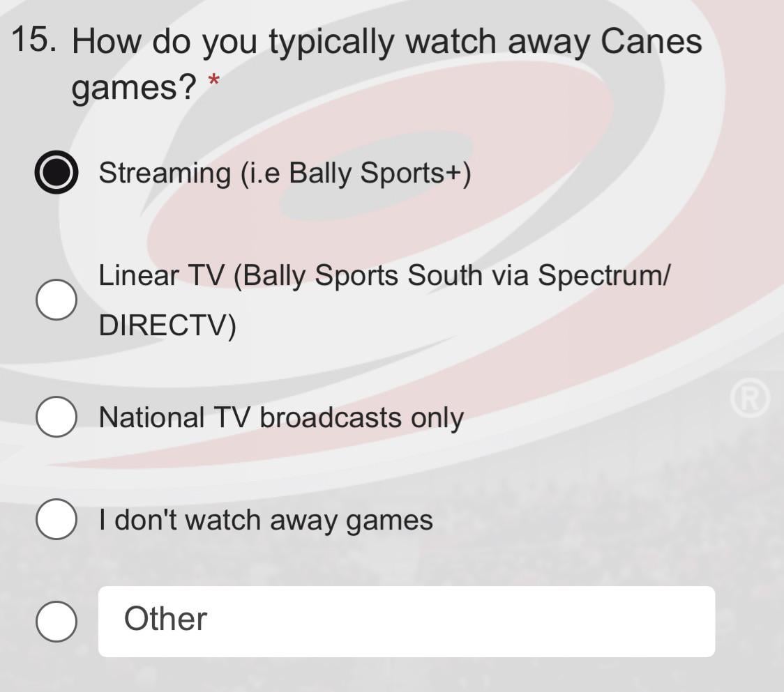Click the "National TV broadcasts only" label

281,417
